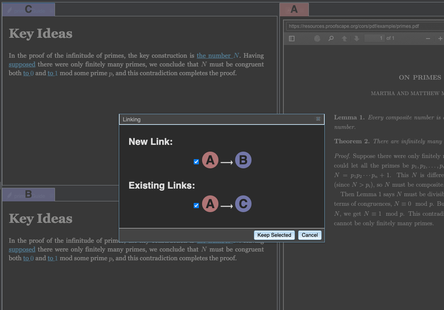Click circle B in the New Link row
The width and height of the screenshot is (444, 310).
point(243,160)
